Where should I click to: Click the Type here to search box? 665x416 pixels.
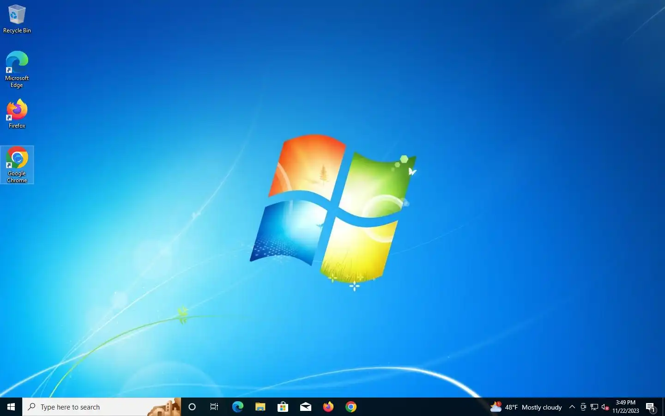102,407
